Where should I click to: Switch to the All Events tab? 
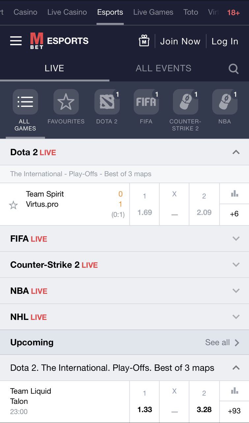(163, 68)
